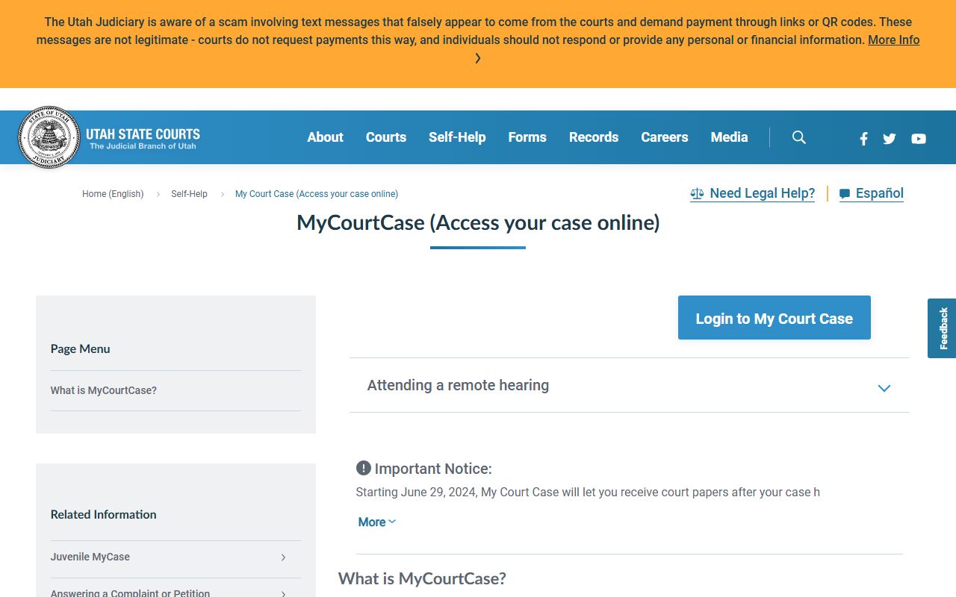
Task: Click the Utah State Courts title text
Action: 143,134
